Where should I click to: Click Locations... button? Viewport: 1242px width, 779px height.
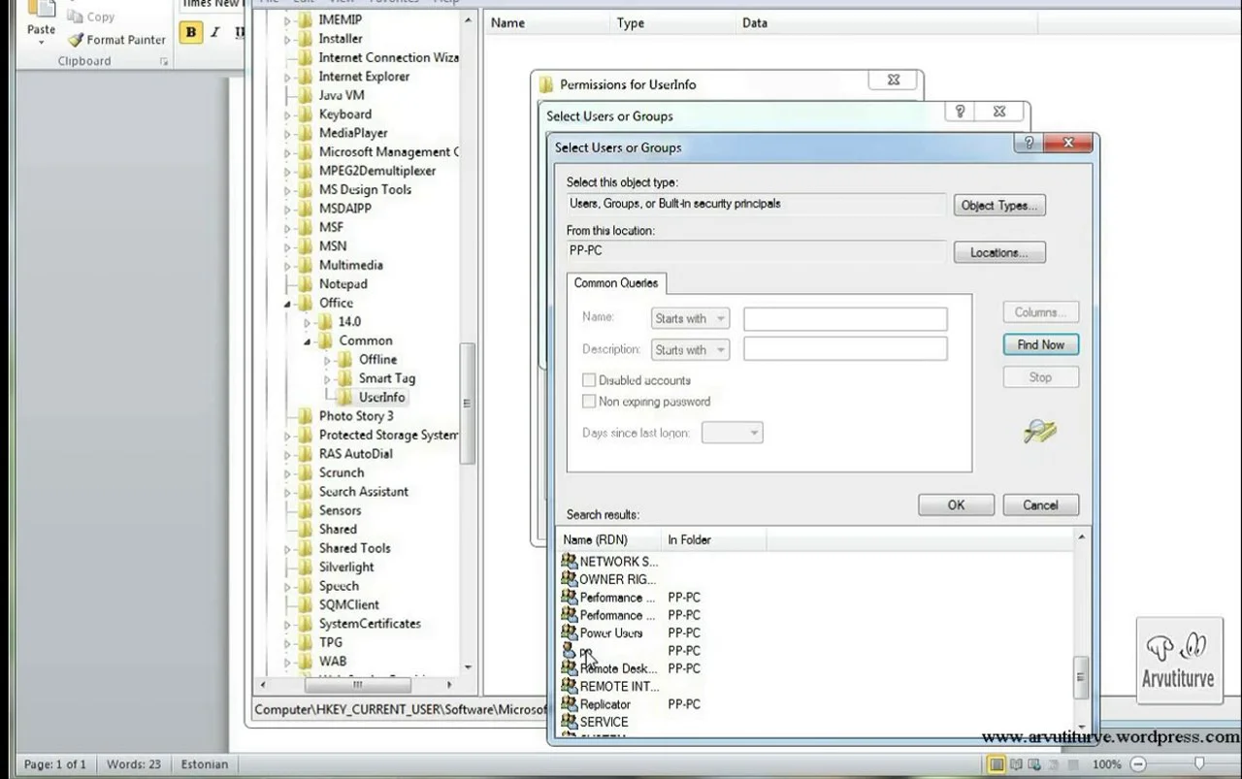coord(998,252)
